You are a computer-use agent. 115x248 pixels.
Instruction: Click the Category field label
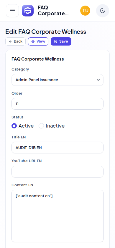tap(20, 69)
